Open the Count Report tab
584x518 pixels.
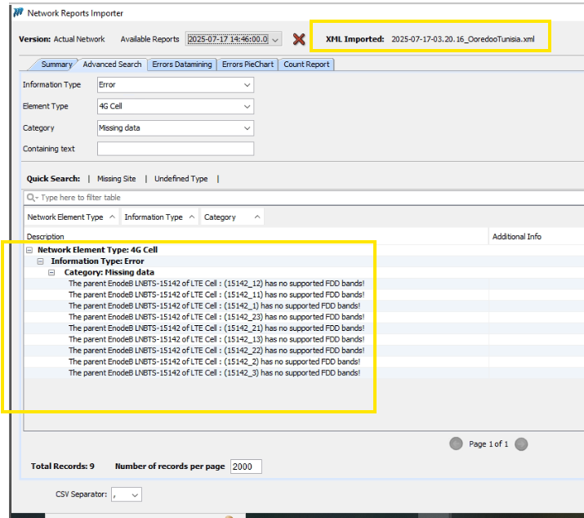click(306, 65)
